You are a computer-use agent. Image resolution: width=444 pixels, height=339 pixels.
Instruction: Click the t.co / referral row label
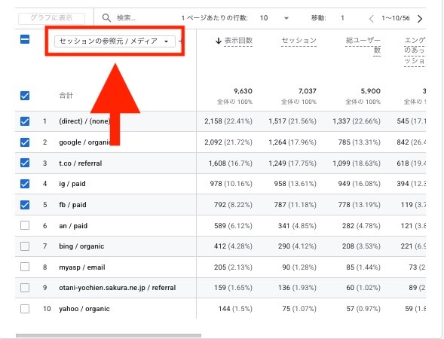pos(81,163)
